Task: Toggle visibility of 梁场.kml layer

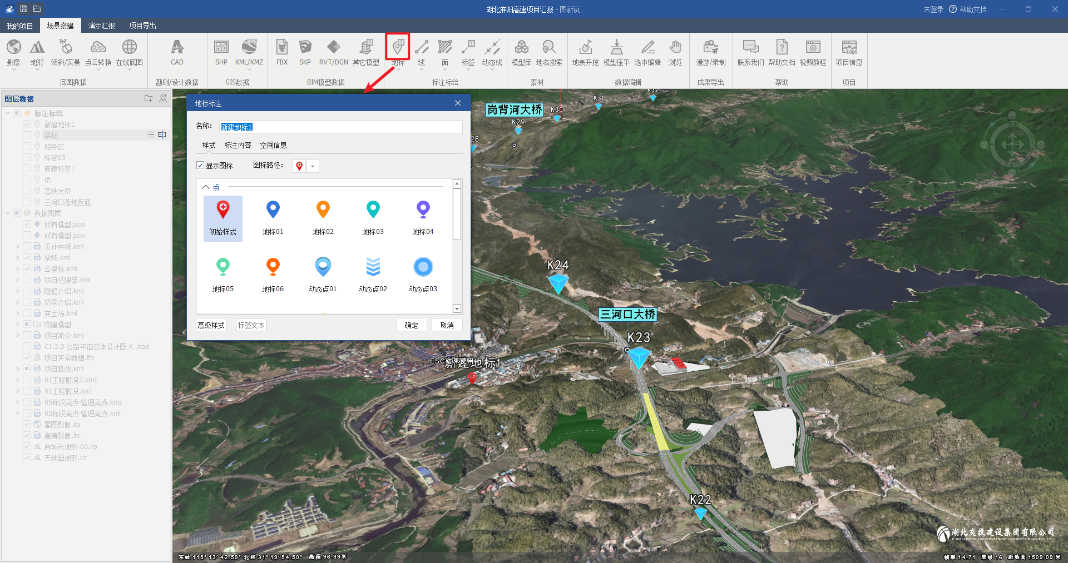Action: click(27, 258)
